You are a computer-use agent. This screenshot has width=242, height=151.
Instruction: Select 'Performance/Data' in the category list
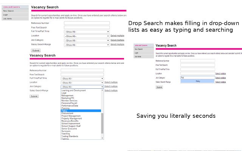[x=81, y=106]
